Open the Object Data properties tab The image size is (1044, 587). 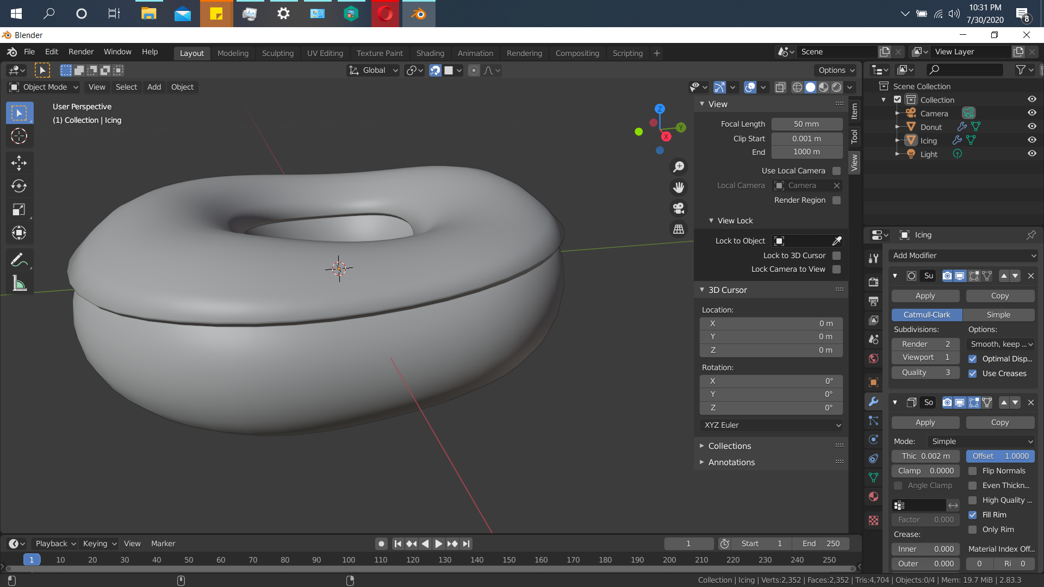click(x=873, y=477)
